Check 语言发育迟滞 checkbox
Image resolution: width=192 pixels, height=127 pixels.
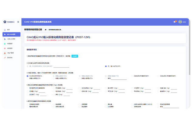coord(54,107)
